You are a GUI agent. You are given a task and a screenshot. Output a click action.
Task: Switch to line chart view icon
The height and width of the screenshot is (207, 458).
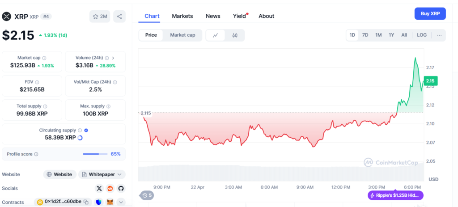tap(216, 35)
